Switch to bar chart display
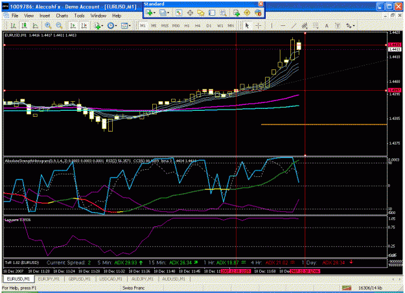This screenshot has height=293, width=405. (x=13, y=25)
